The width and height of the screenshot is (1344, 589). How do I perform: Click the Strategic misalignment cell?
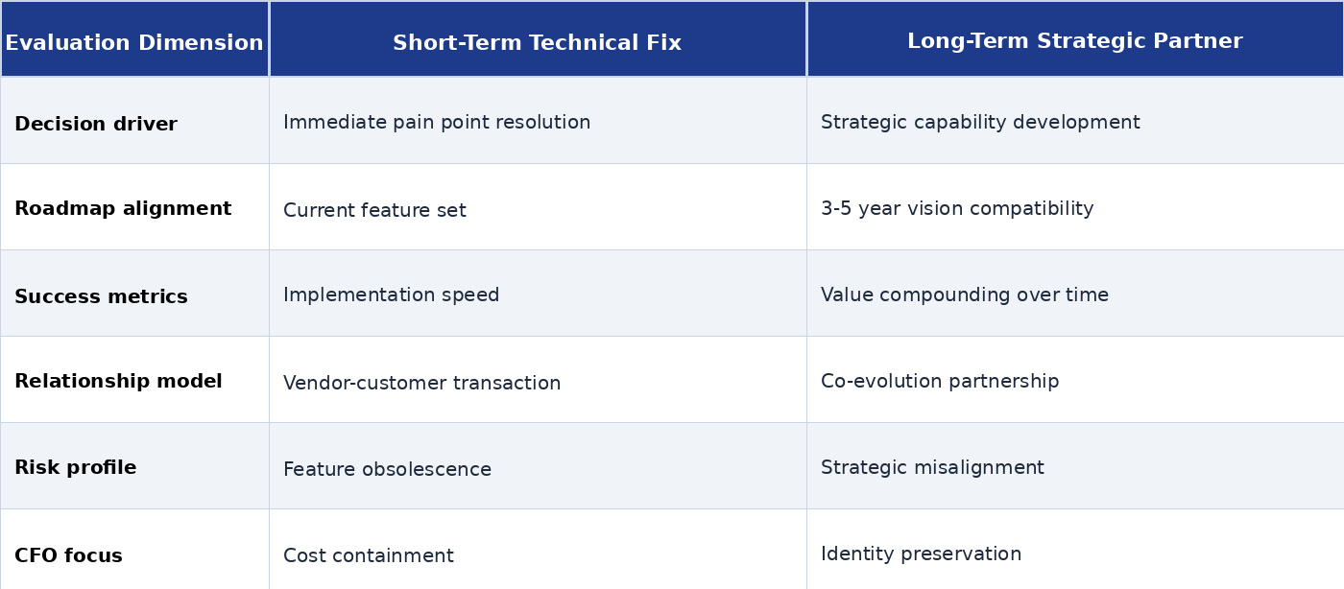click(932, 468)
